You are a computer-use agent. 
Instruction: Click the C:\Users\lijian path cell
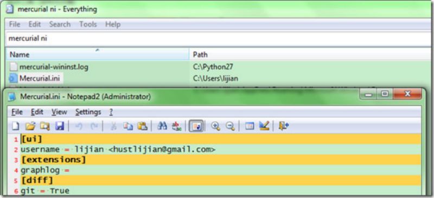coord(215,78)
